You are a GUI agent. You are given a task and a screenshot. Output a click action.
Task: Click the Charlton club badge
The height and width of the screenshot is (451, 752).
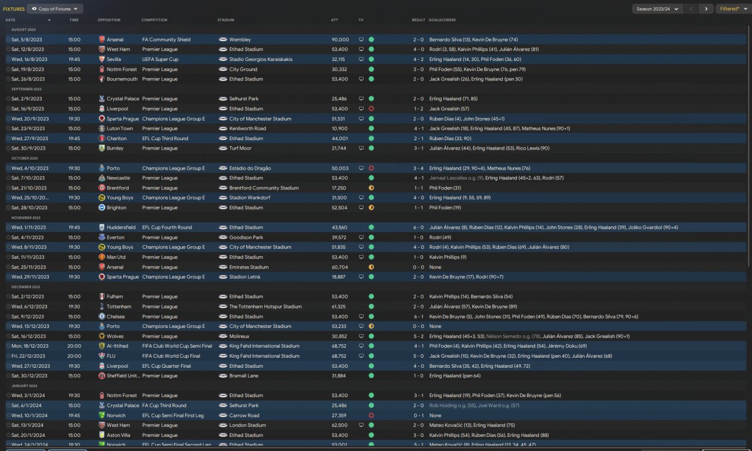102,138
